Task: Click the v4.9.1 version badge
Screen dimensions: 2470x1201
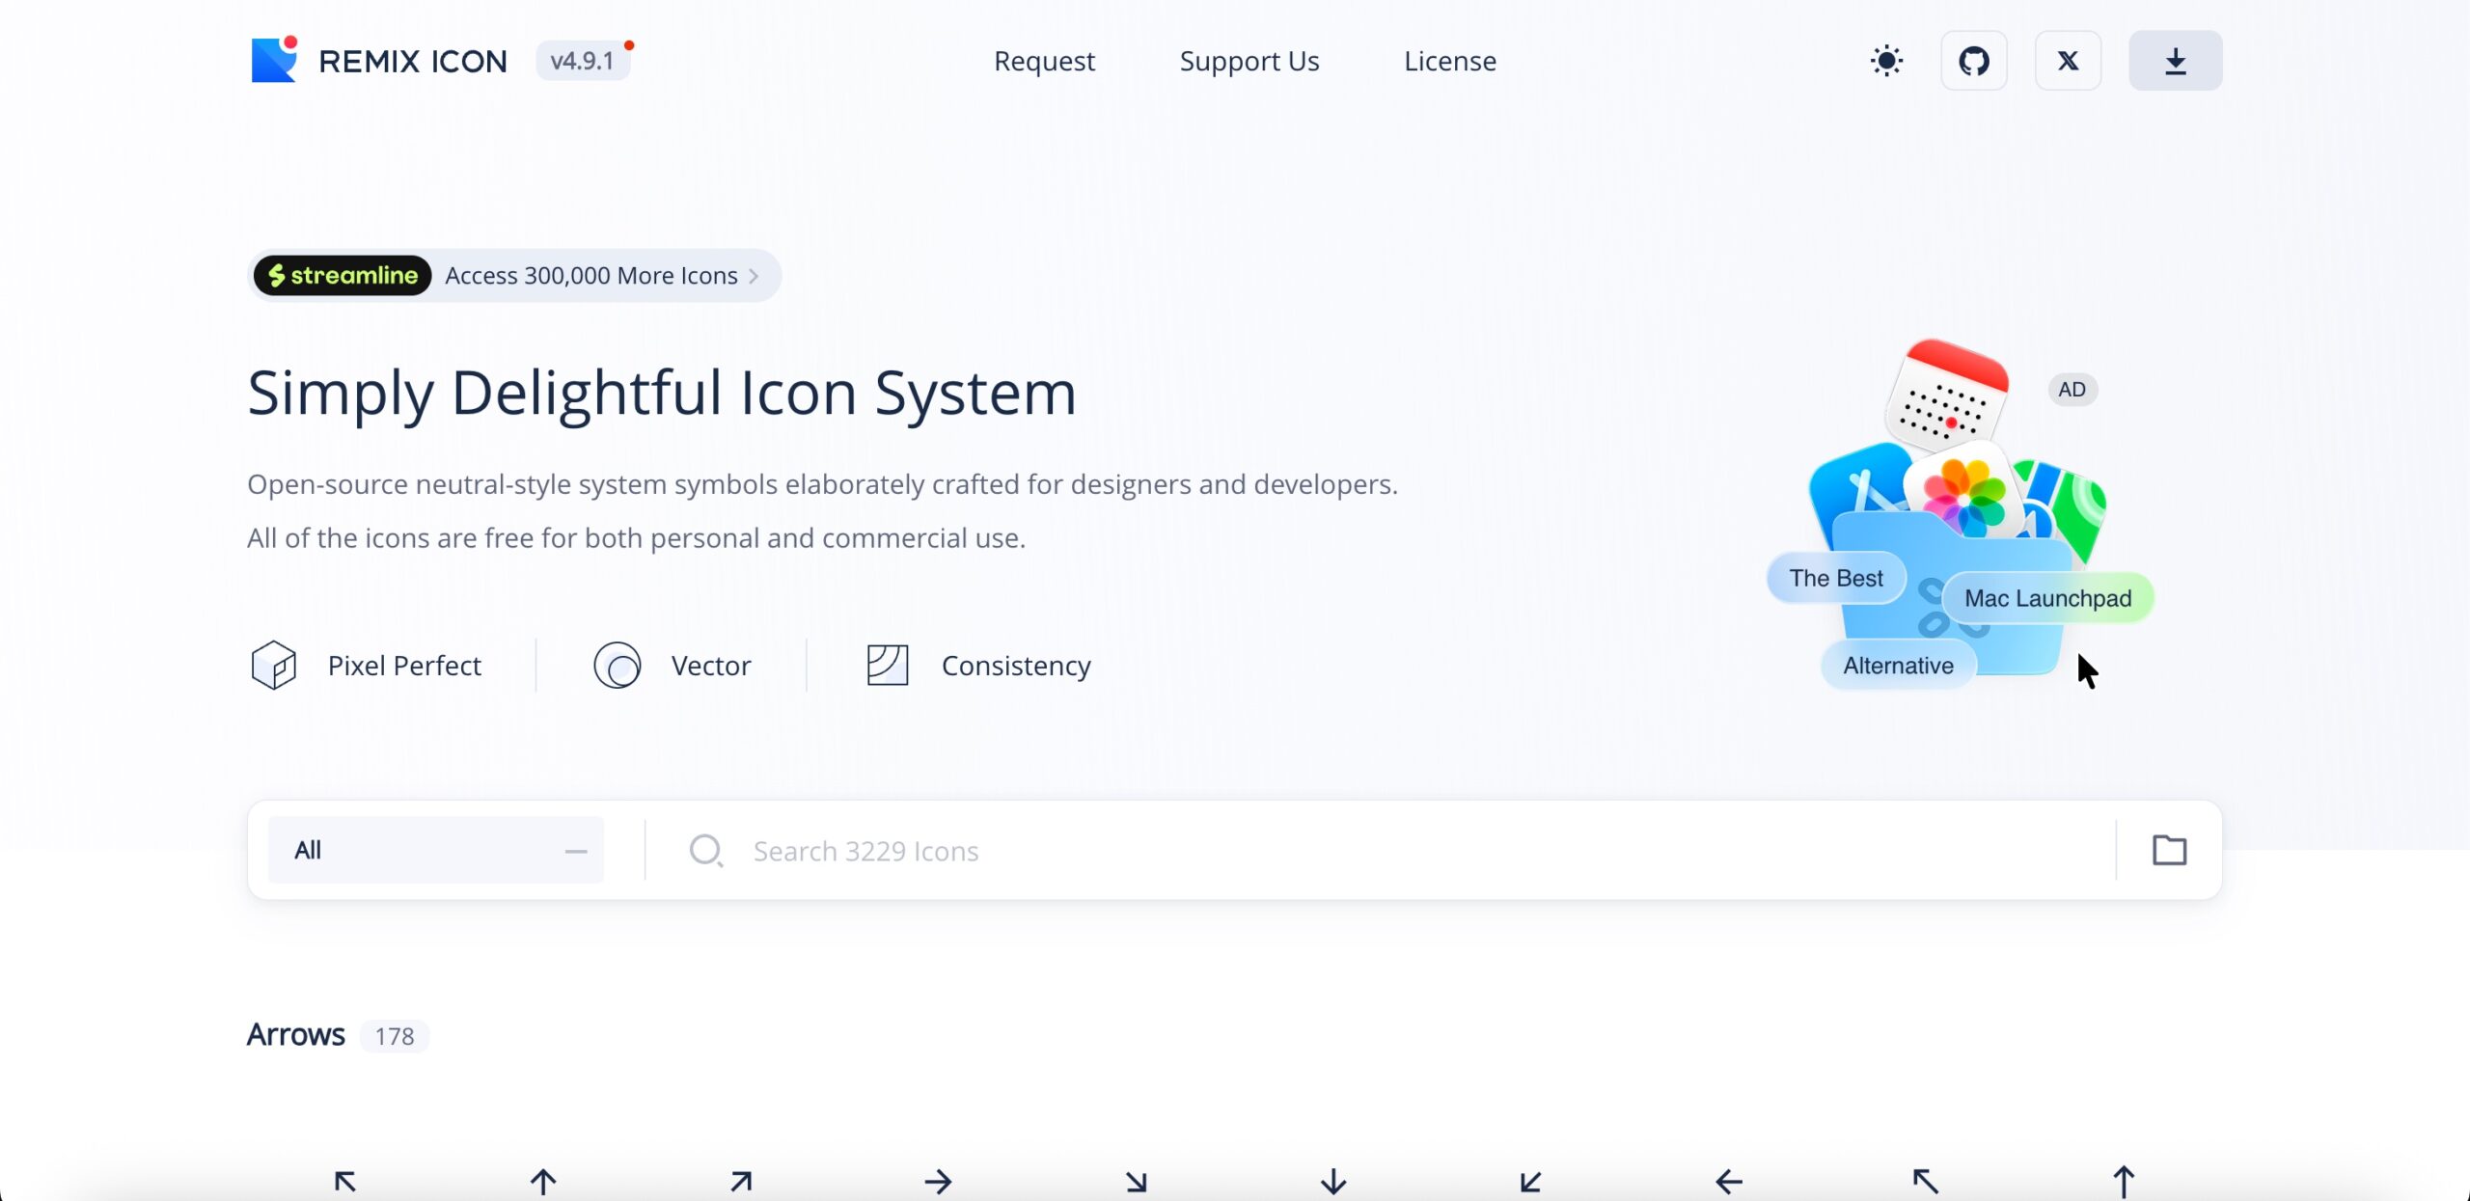Action: point(583,61)
